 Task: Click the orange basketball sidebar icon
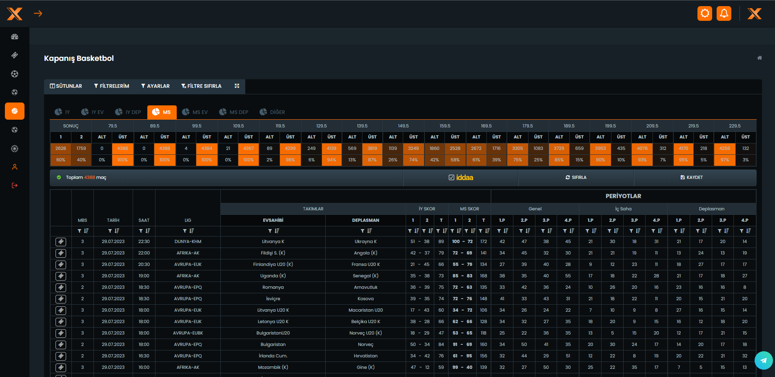pos(15,111)
